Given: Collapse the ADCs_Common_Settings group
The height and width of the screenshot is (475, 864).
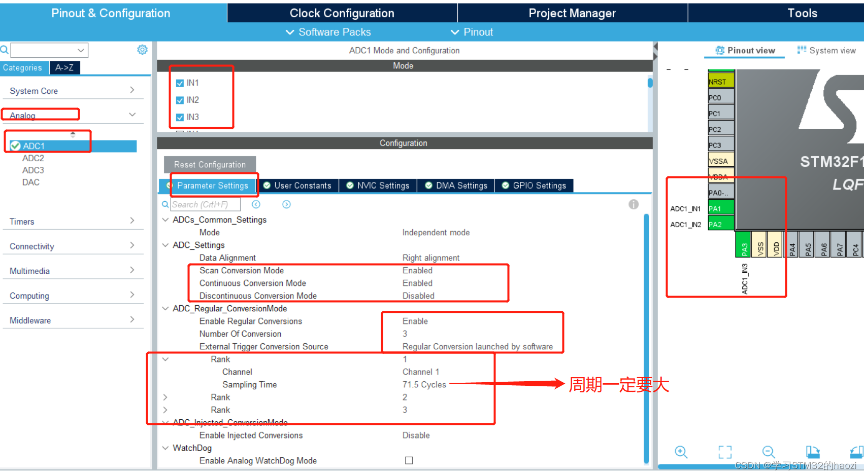Looking at the screenshot, I should point(165,220).
